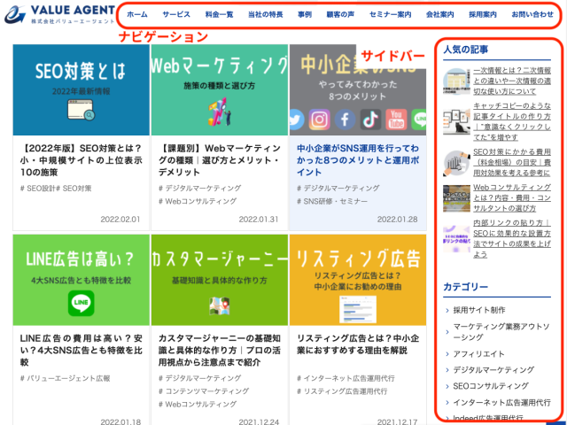Viewport: 567px width, 425px height.
Task: Click the # コンテンツマーケティング tag
Action: pos(204,391)
